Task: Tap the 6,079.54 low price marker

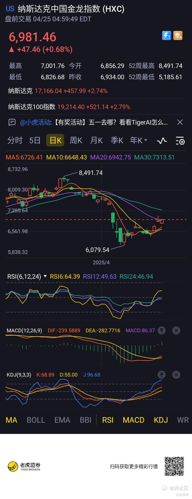Action: pos(97,250)
